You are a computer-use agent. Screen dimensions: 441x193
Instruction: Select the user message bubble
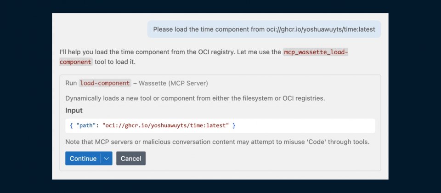tap(264, 29)
